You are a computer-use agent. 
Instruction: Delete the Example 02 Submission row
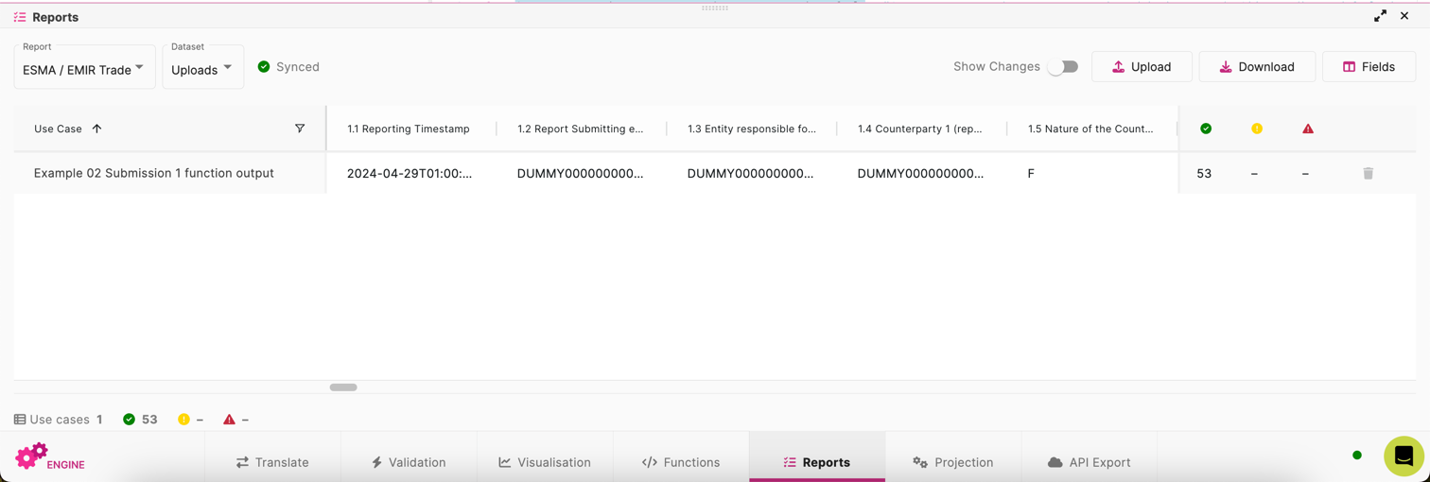1368,174
